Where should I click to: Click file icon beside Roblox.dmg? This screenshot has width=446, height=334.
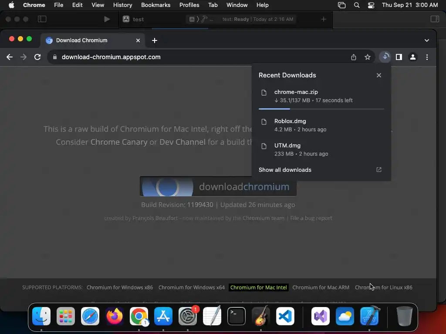[264, 122]
